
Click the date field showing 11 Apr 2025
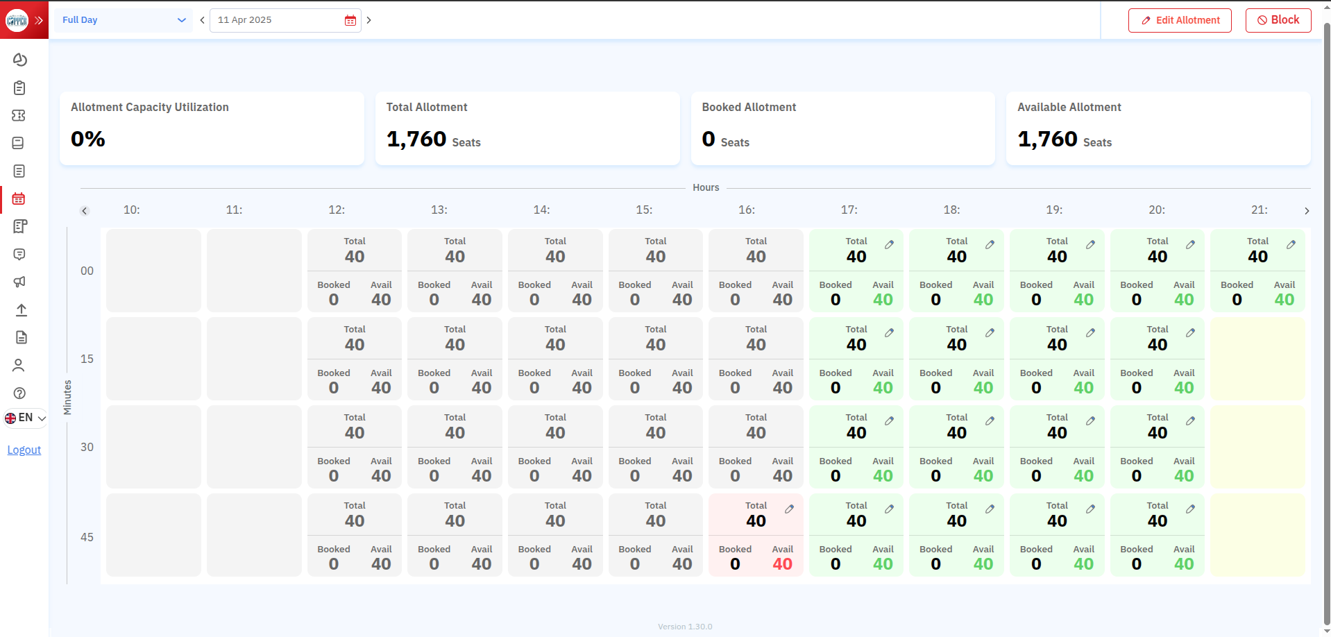point(278,20)
